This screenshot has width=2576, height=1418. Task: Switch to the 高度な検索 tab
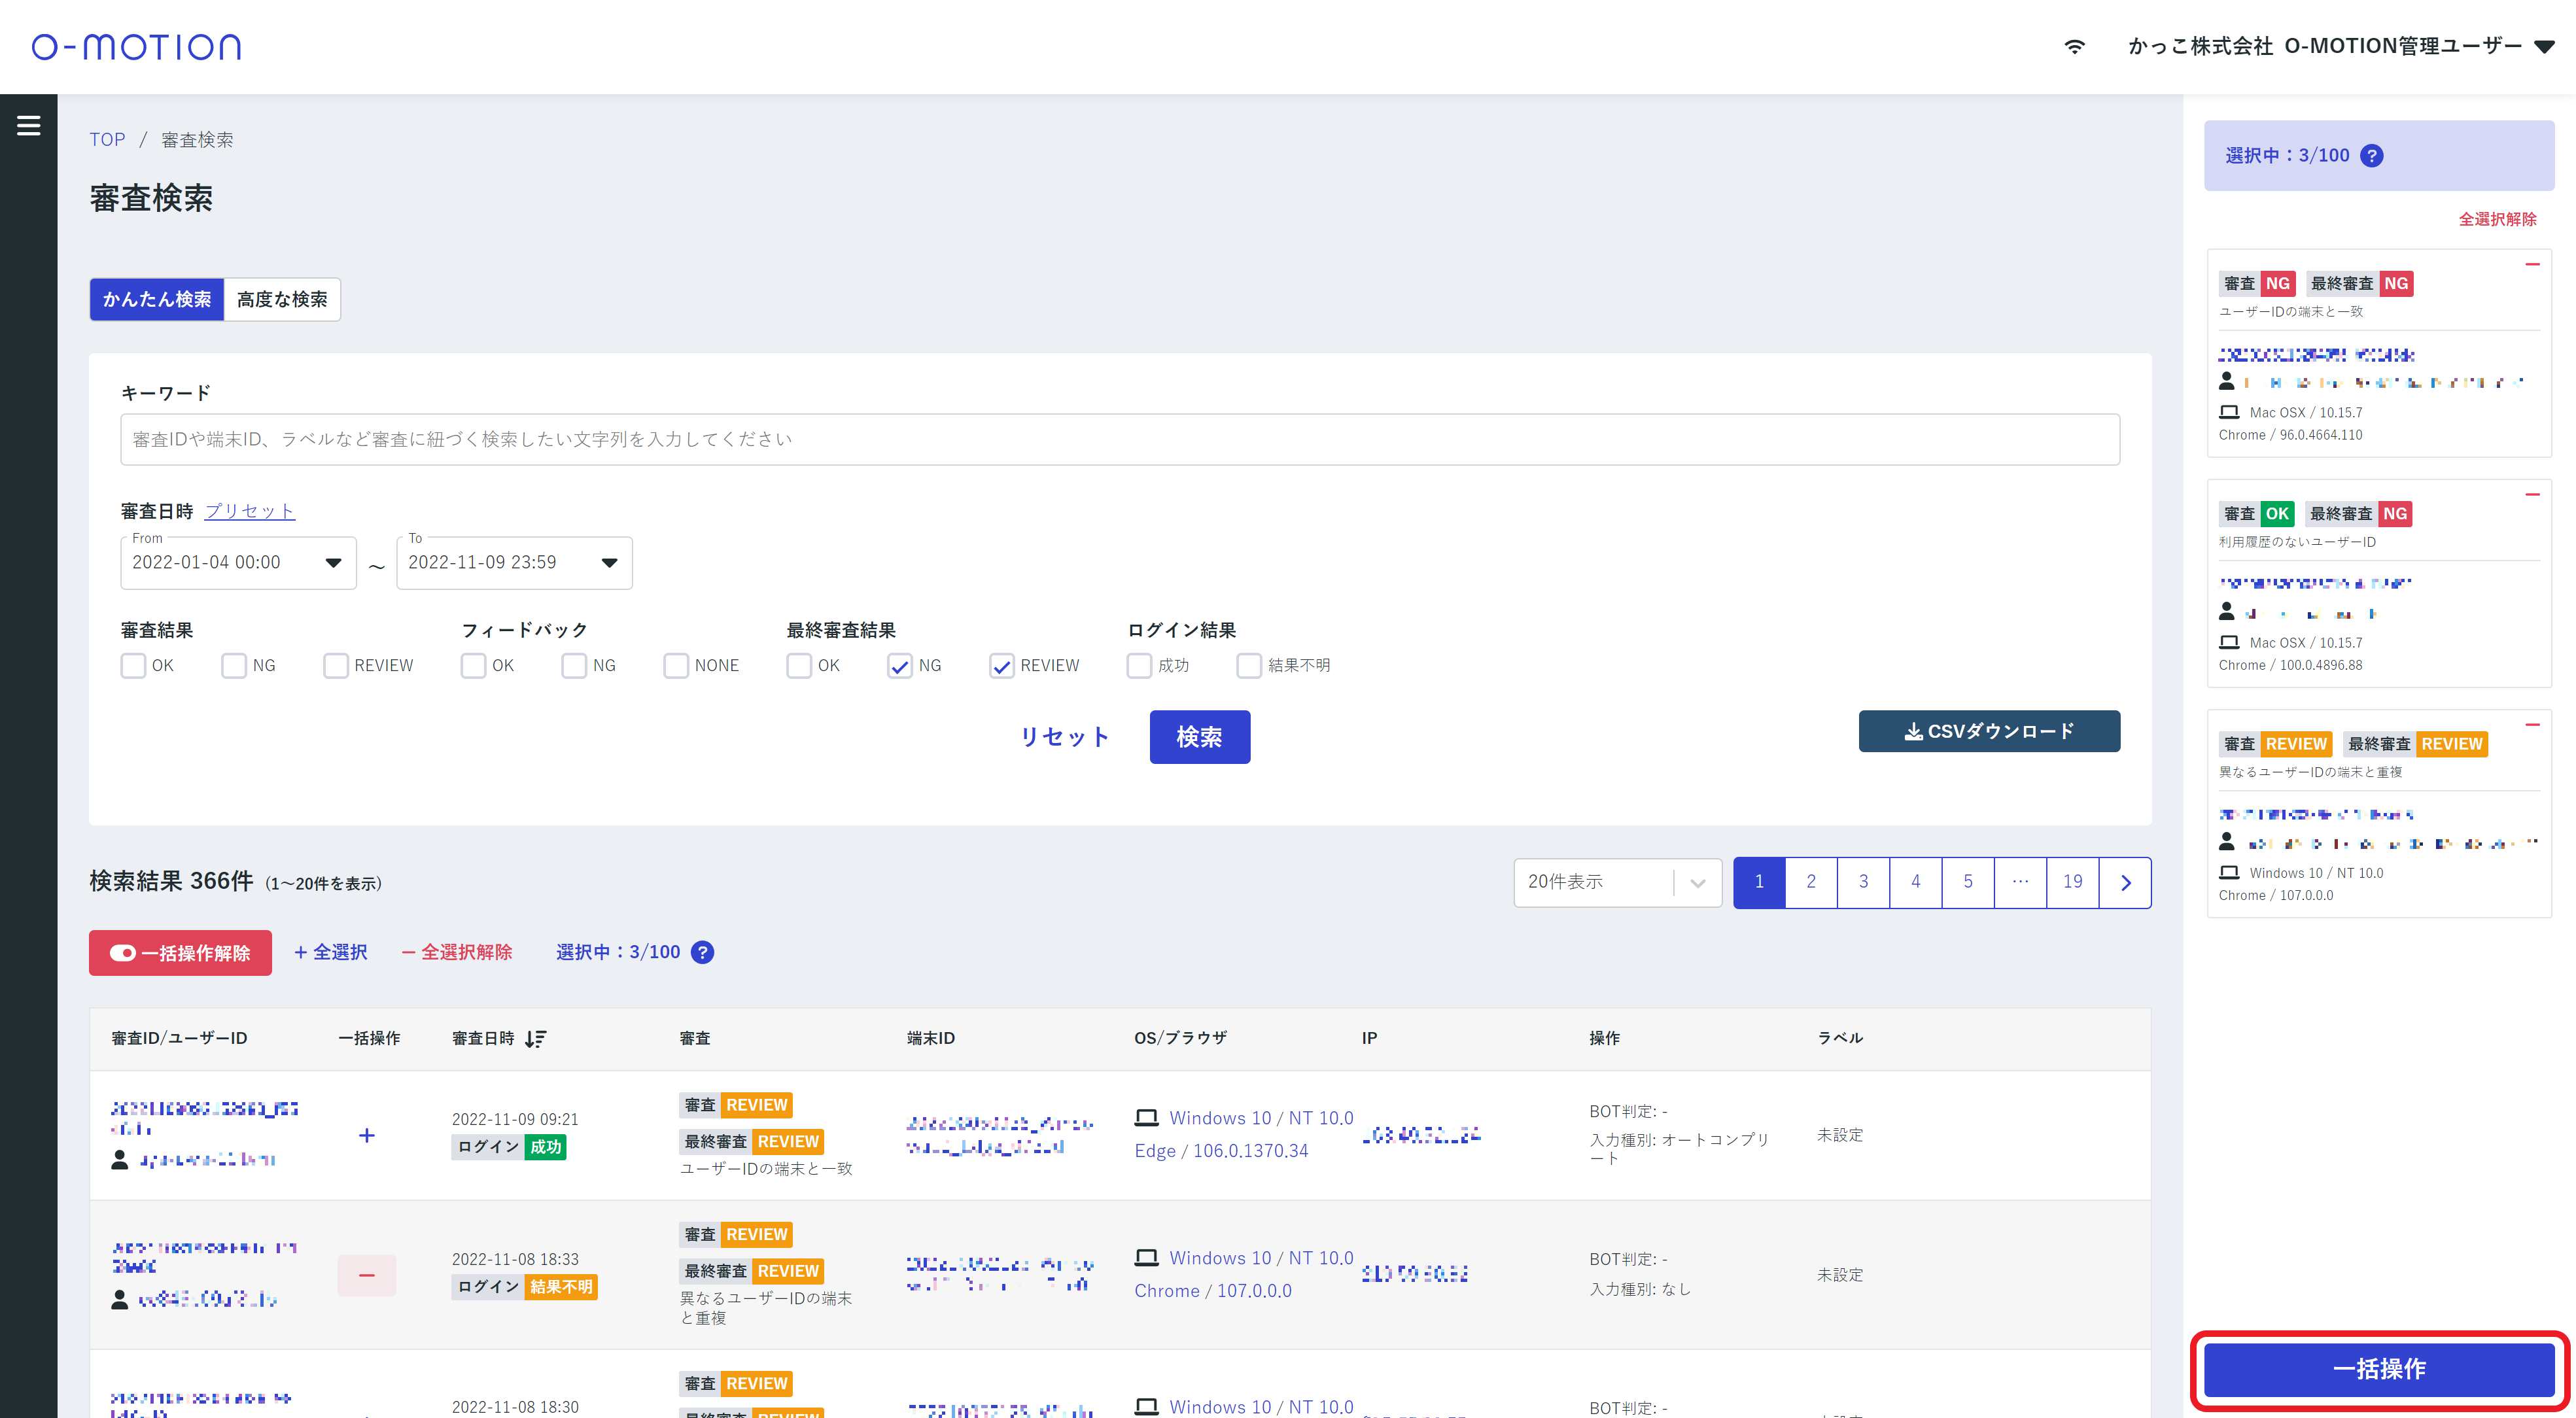[x=282, y=299]
